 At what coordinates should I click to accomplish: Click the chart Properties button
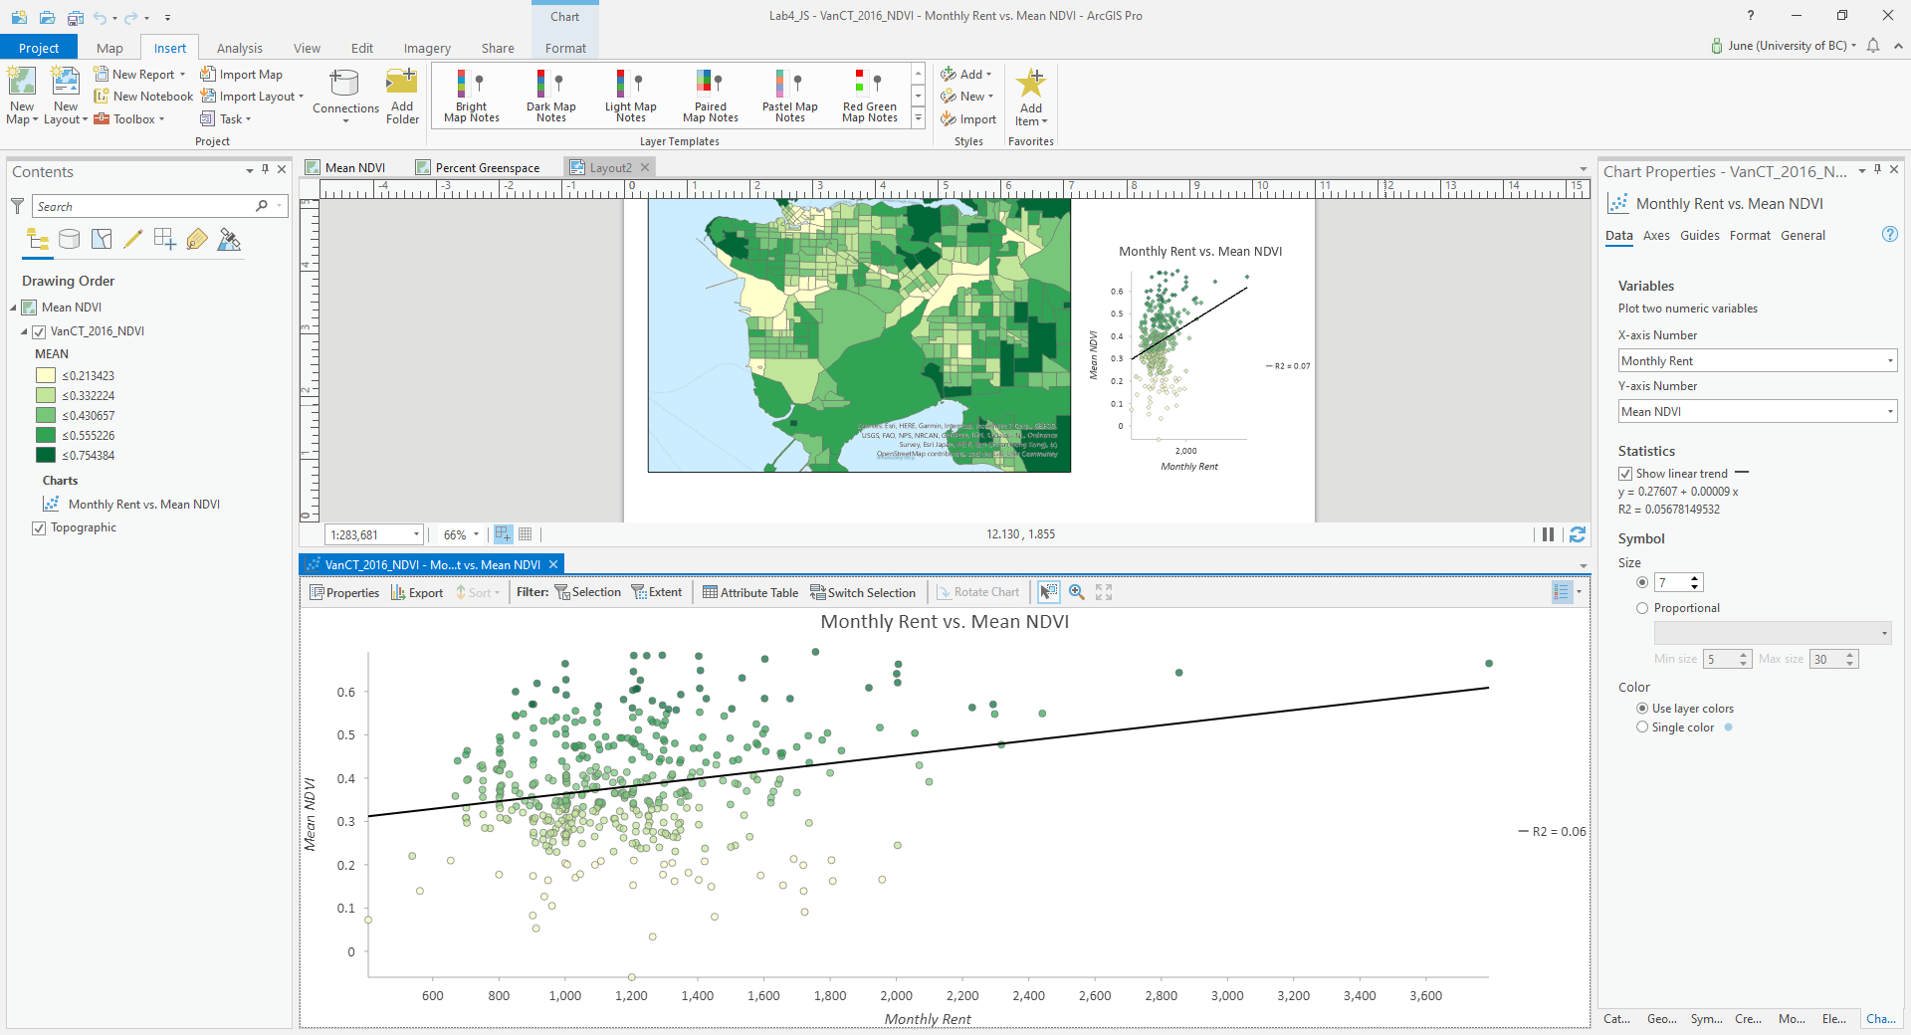(x=344, y=592)
